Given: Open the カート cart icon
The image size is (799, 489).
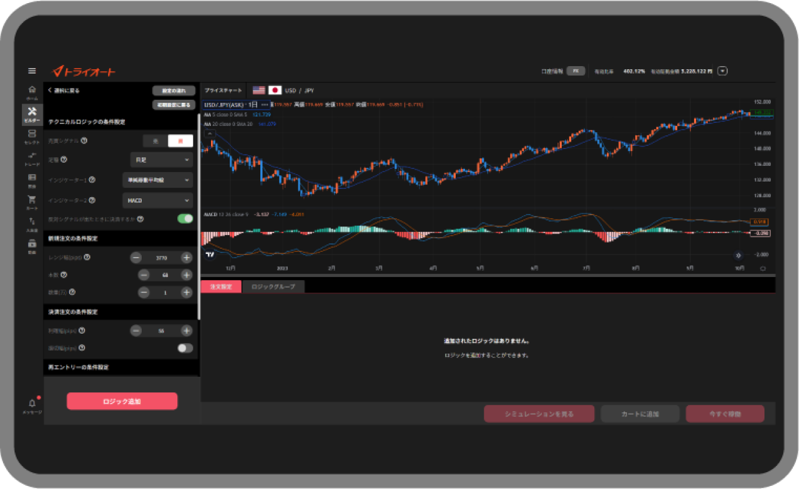Looking at the screenshot, I should pos(32,202).
